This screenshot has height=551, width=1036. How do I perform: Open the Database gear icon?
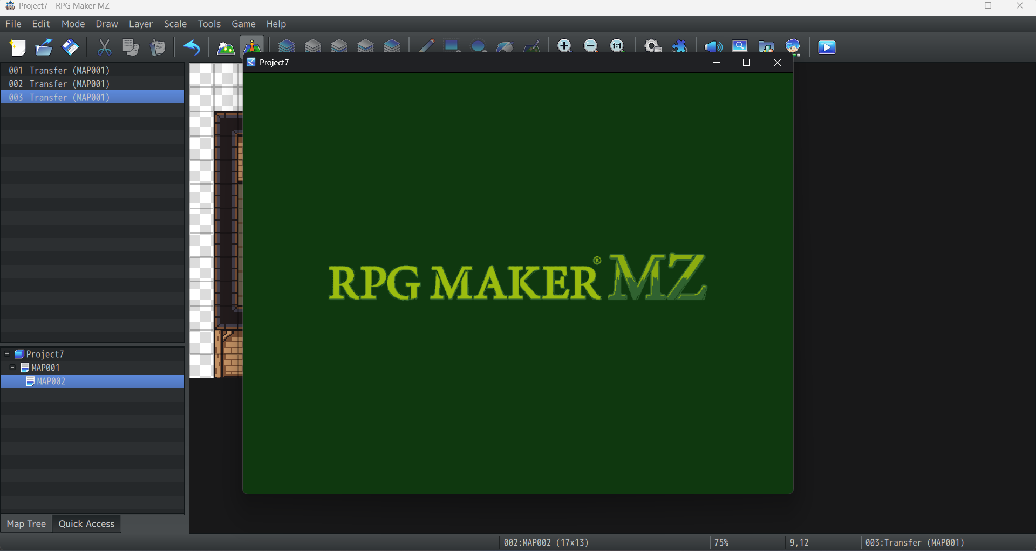click(x=653, y=46)
